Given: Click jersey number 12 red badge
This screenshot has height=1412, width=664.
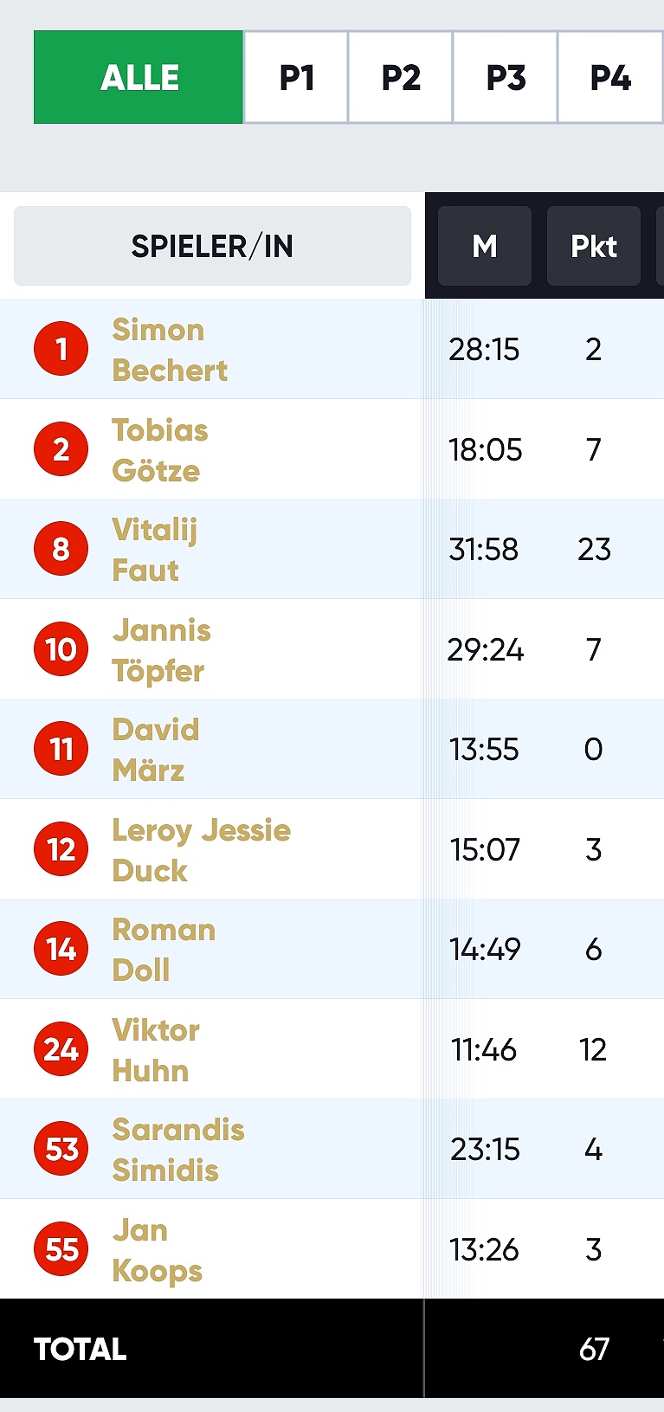Looking at the screenshot, I should pos(61,849).
